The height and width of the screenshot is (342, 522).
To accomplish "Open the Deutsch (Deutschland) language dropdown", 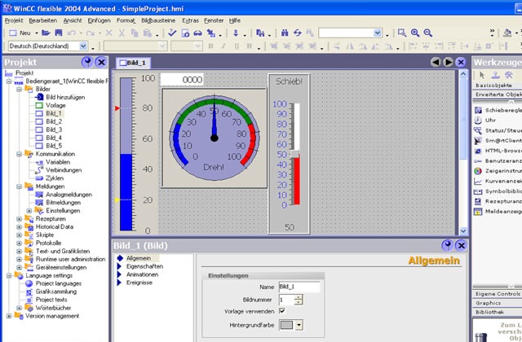I will point(83,46).
